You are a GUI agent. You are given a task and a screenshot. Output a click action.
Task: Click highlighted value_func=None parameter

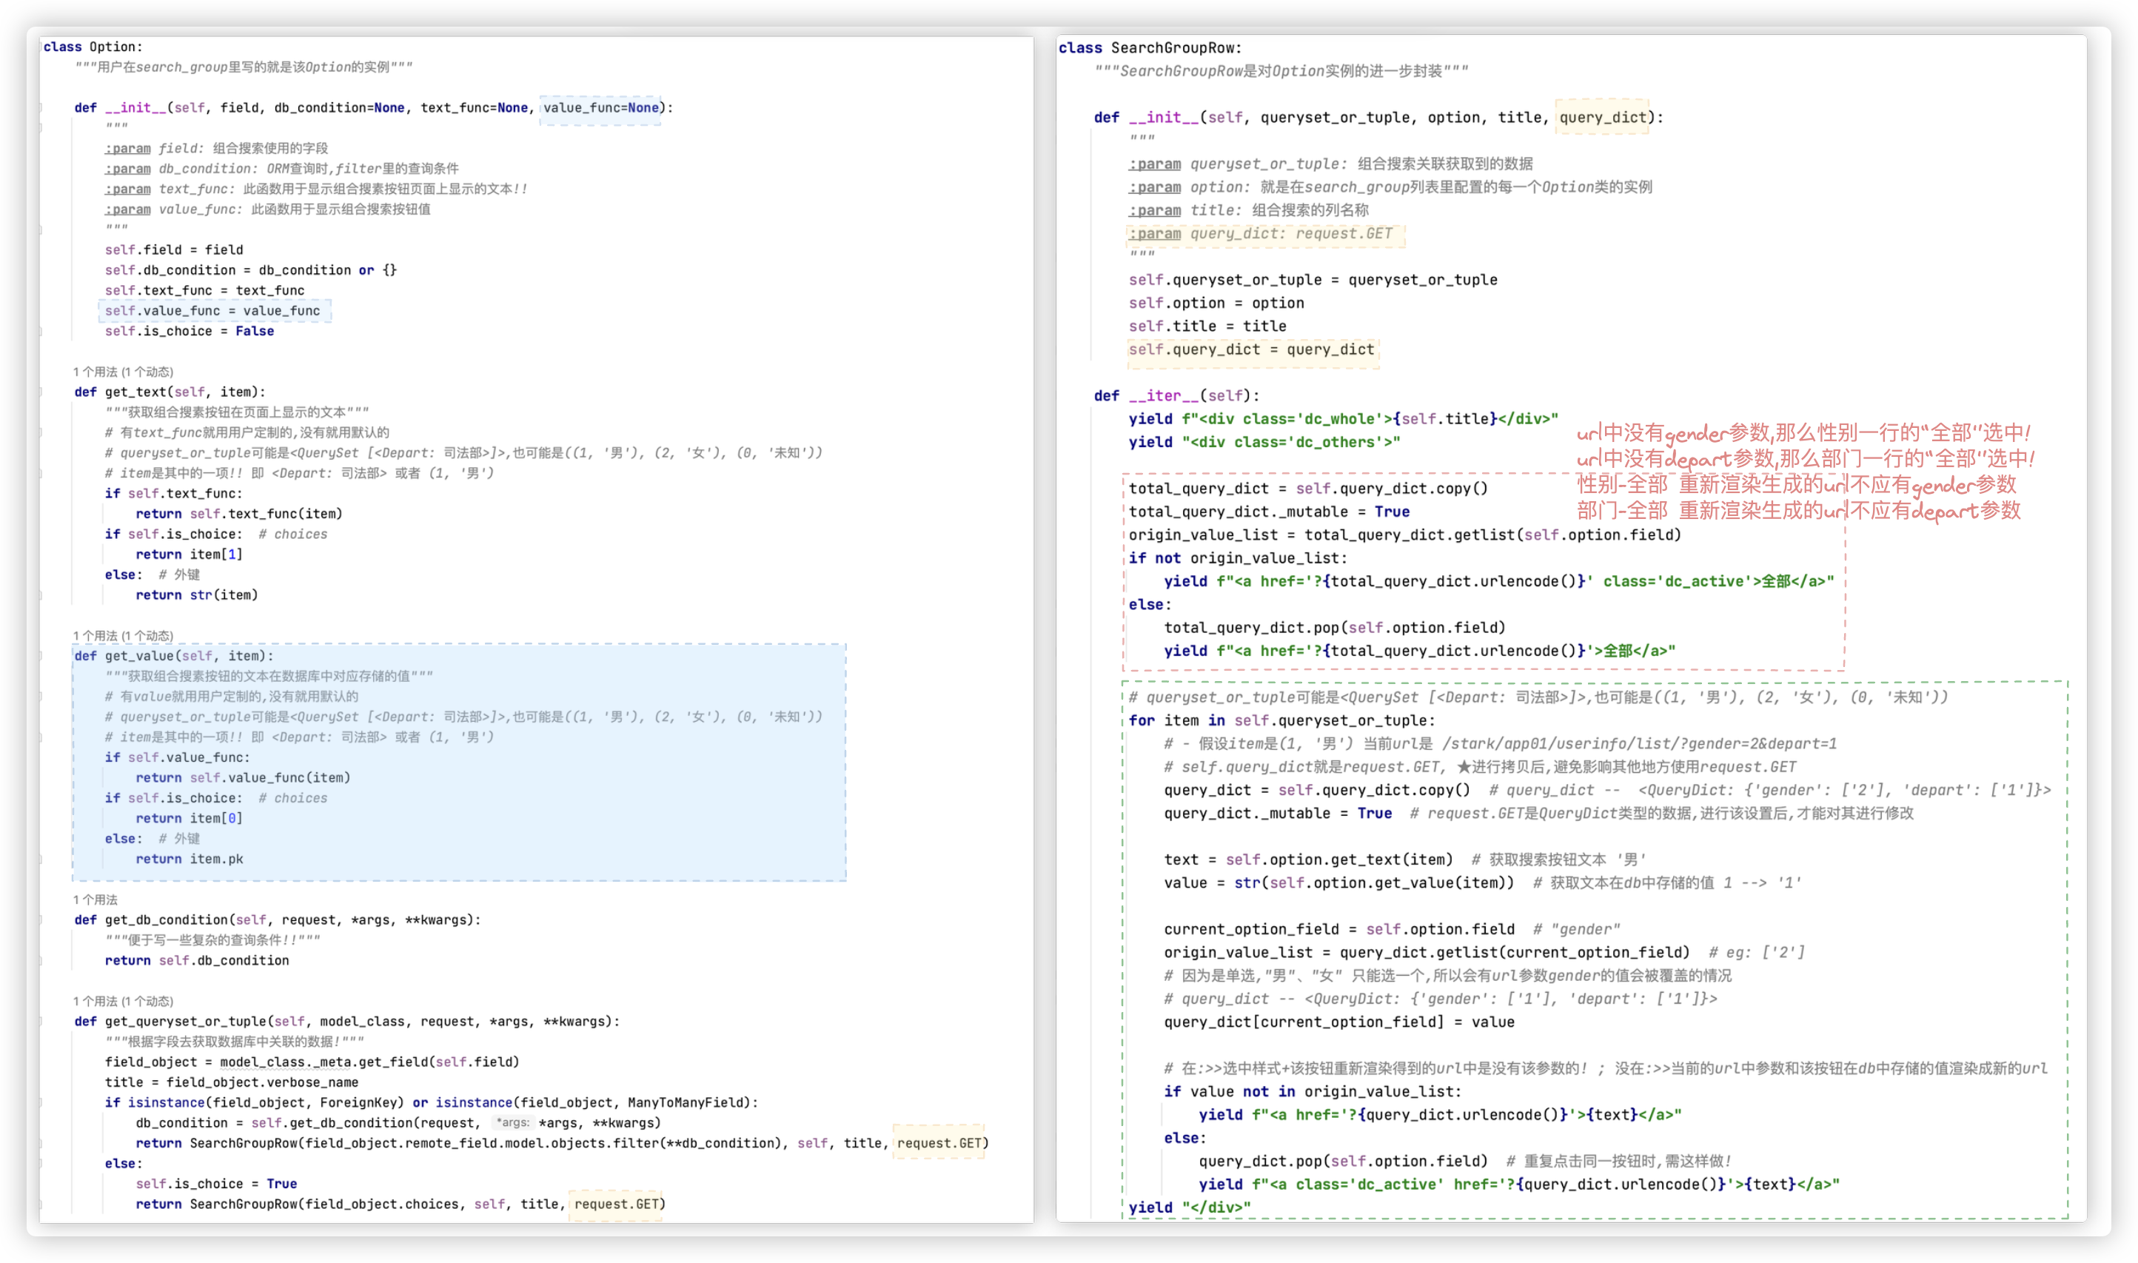point(600,108)
